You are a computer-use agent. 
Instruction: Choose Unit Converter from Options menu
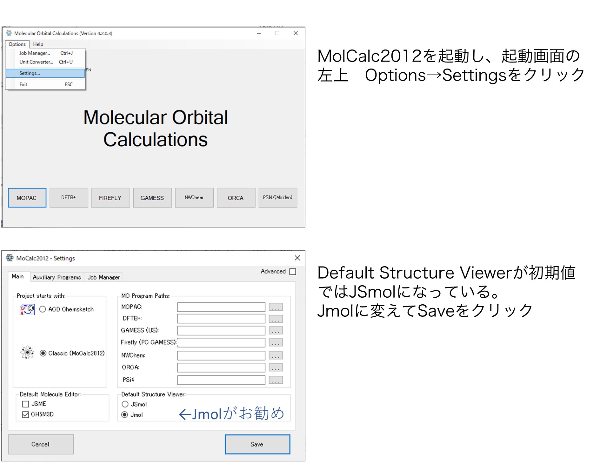click(x=45, y=62)
